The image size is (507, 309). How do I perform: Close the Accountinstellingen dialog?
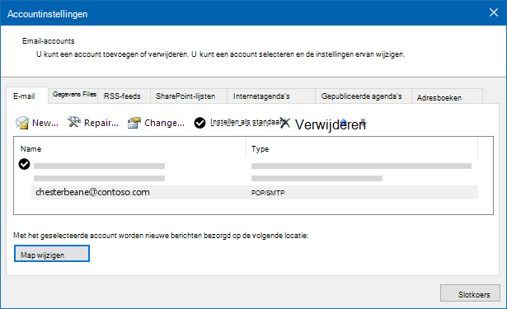(494, 12)
